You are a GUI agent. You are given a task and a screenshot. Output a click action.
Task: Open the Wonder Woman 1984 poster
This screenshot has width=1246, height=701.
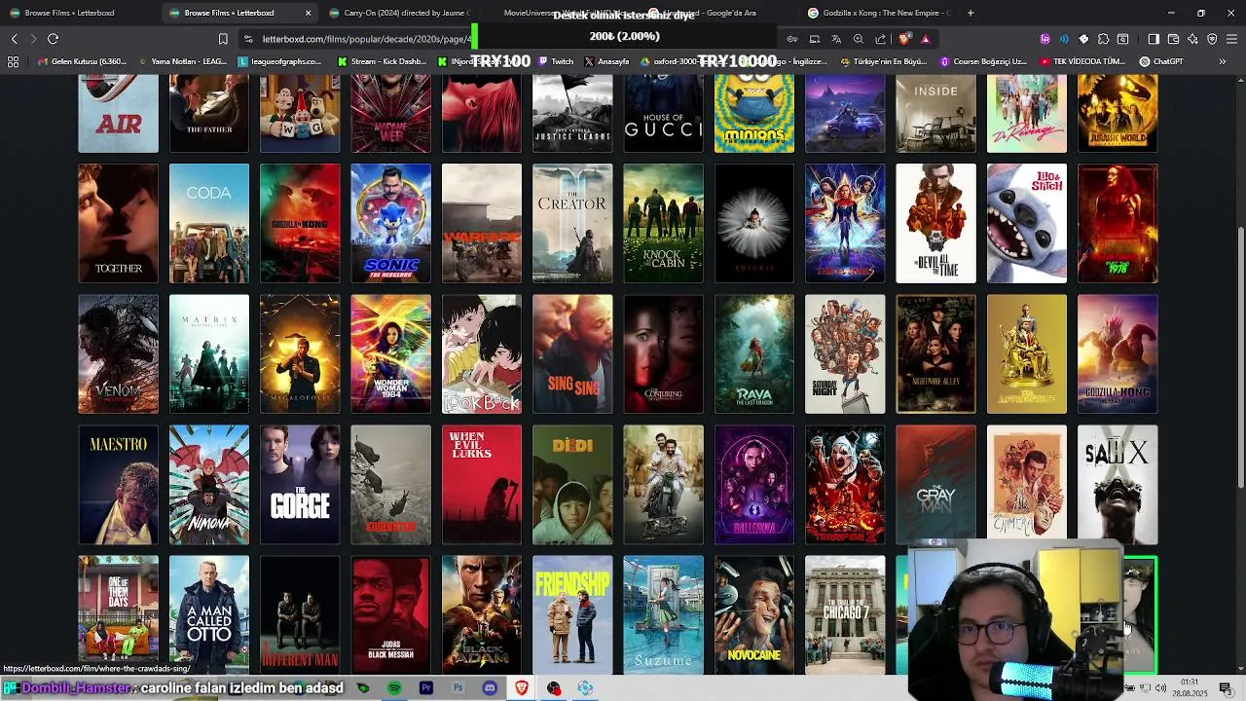point(390,353)
